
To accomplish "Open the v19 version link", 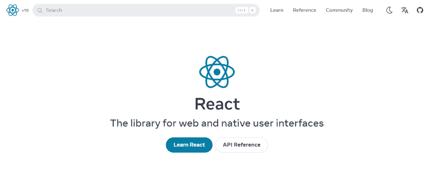I will click(x=25, y=10).
